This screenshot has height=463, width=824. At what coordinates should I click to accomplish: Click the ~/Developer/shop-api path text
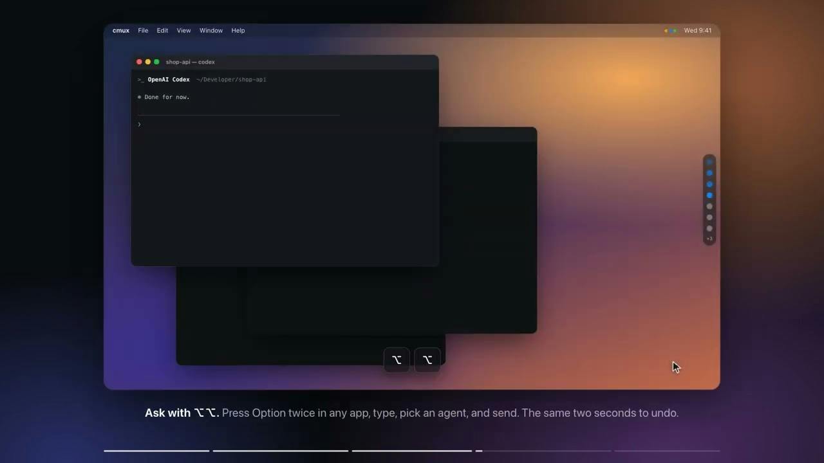[x=231, y=80]
